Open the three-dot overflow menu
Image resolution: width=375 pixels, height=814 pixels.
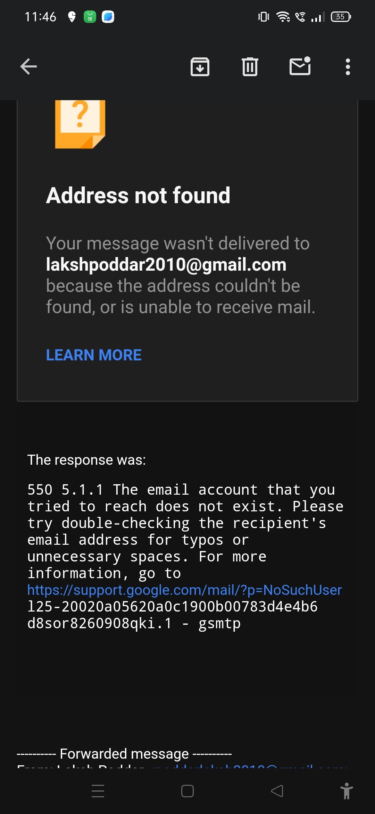coord(348,66)
